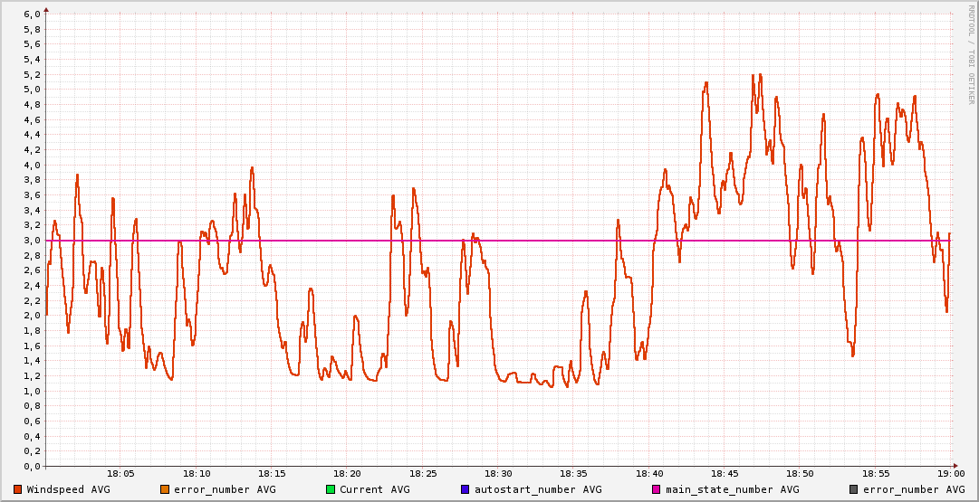Click the 0,0 value on the Y axis
Viewport: 979px width, 502px height.
coord(31,467)
